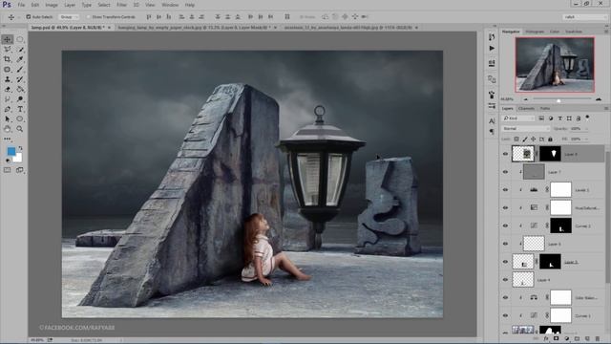The width and height of the screenshot is (611, 344).
Task: Open the File menu
Action: [21, 5]
